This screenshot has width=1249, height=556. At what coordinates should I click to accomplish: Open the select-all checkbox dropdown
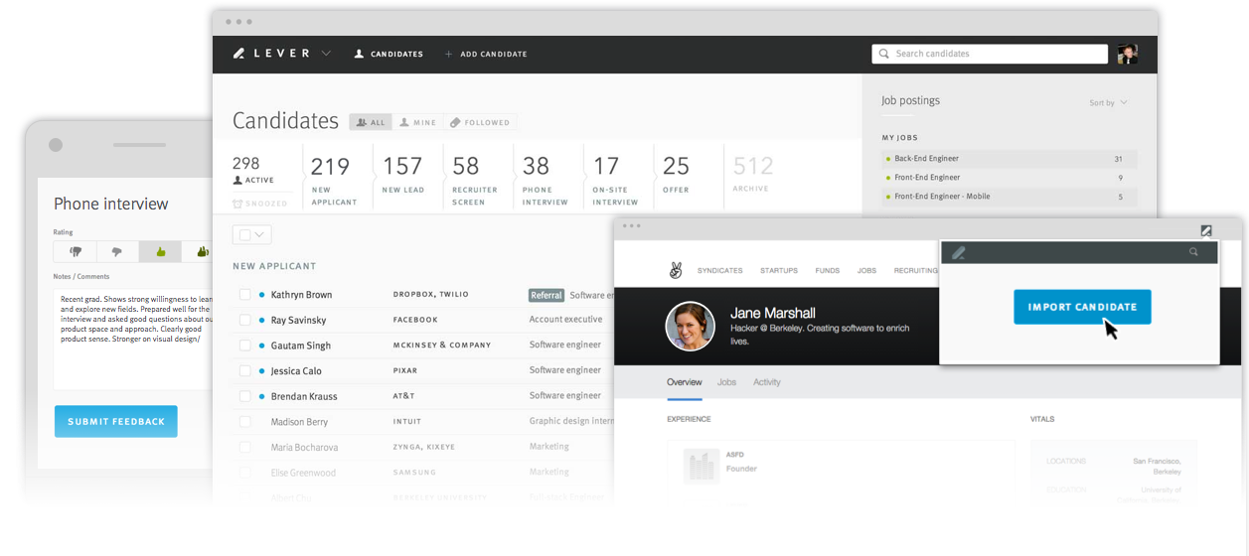click(260, 235)
